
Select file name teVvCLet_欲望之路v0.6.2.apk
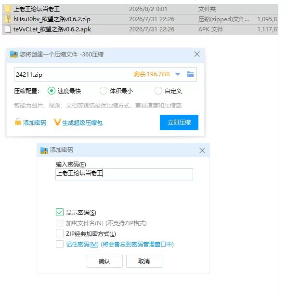(52, 29)
